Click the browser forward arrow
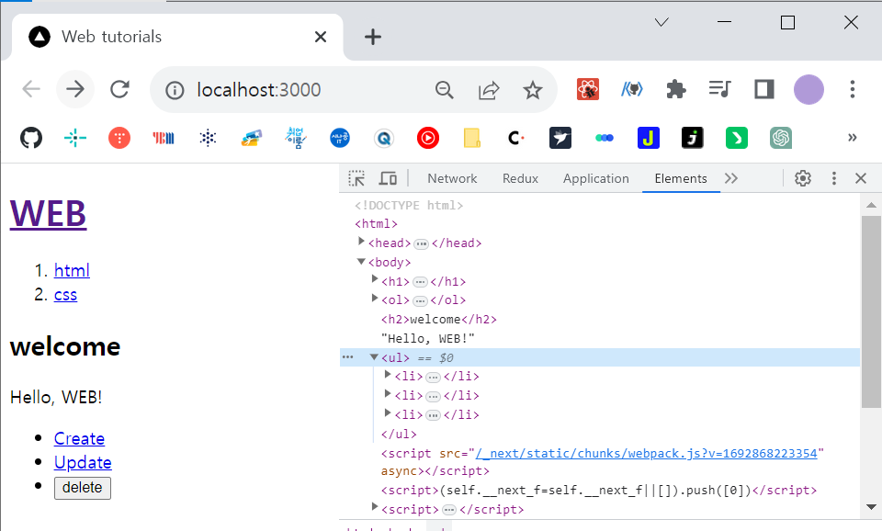882x531 pixels. coord(74,89)
